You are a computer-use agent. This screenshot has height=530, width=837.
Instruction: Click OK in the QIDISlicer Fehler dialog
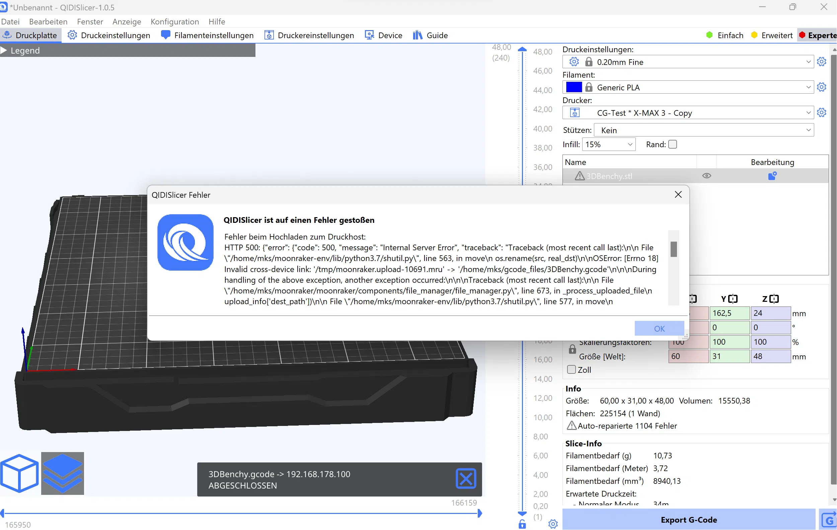point(659,328)
